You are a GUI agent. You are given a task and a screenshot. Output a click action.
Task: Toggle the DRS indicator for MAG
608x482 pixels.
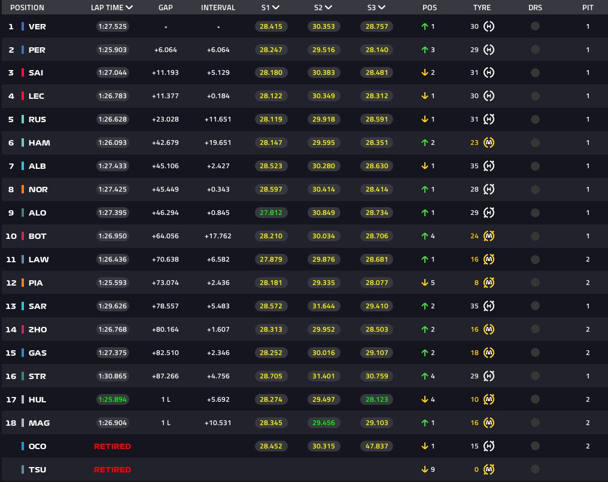point(535,423)
